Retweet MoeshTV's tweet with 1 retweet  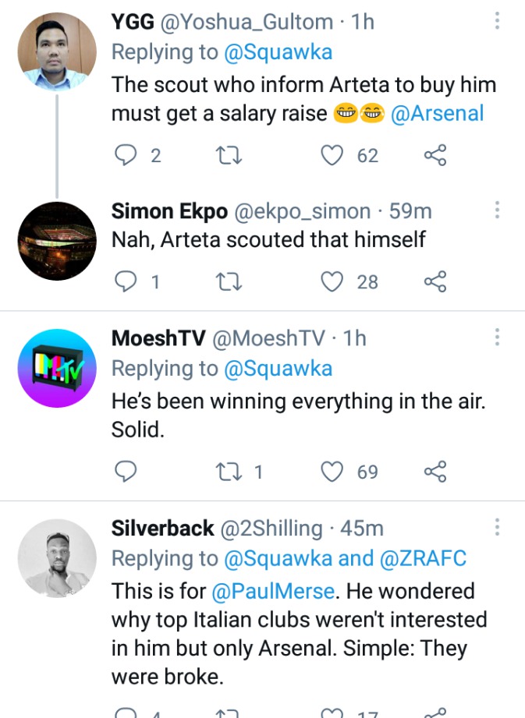229,472
